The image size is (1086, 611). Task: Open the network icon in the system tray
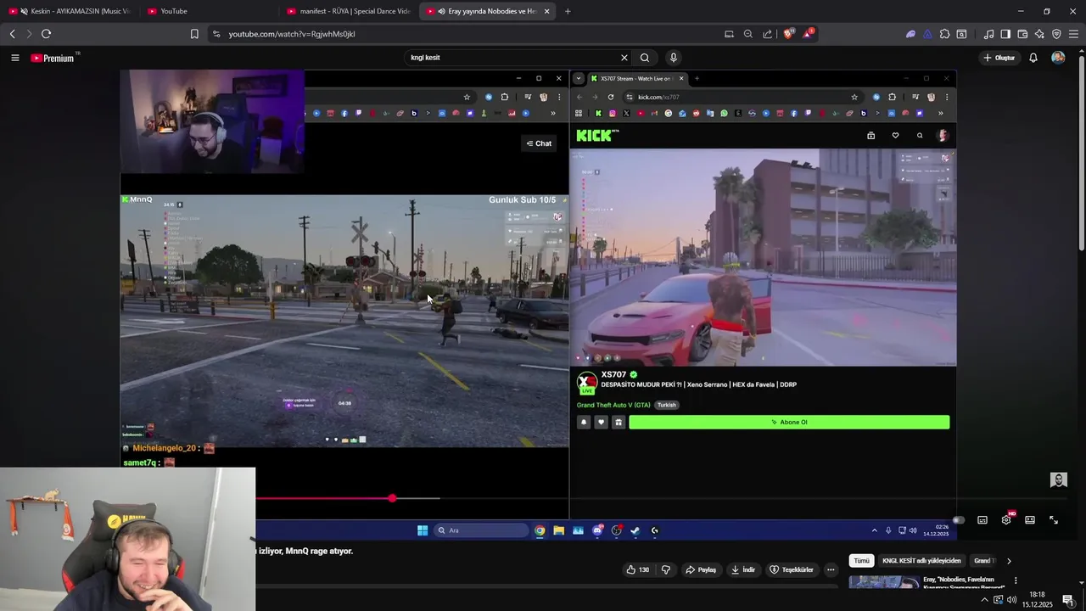[999, 600]
